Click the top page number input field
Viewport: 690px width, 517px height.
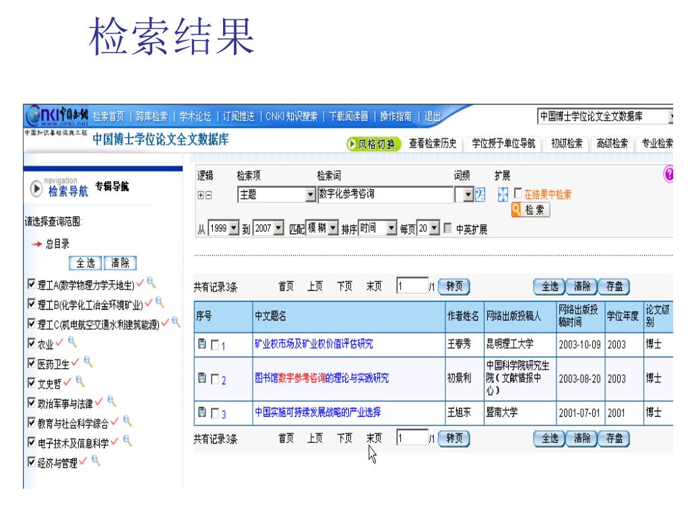[412, 285]
